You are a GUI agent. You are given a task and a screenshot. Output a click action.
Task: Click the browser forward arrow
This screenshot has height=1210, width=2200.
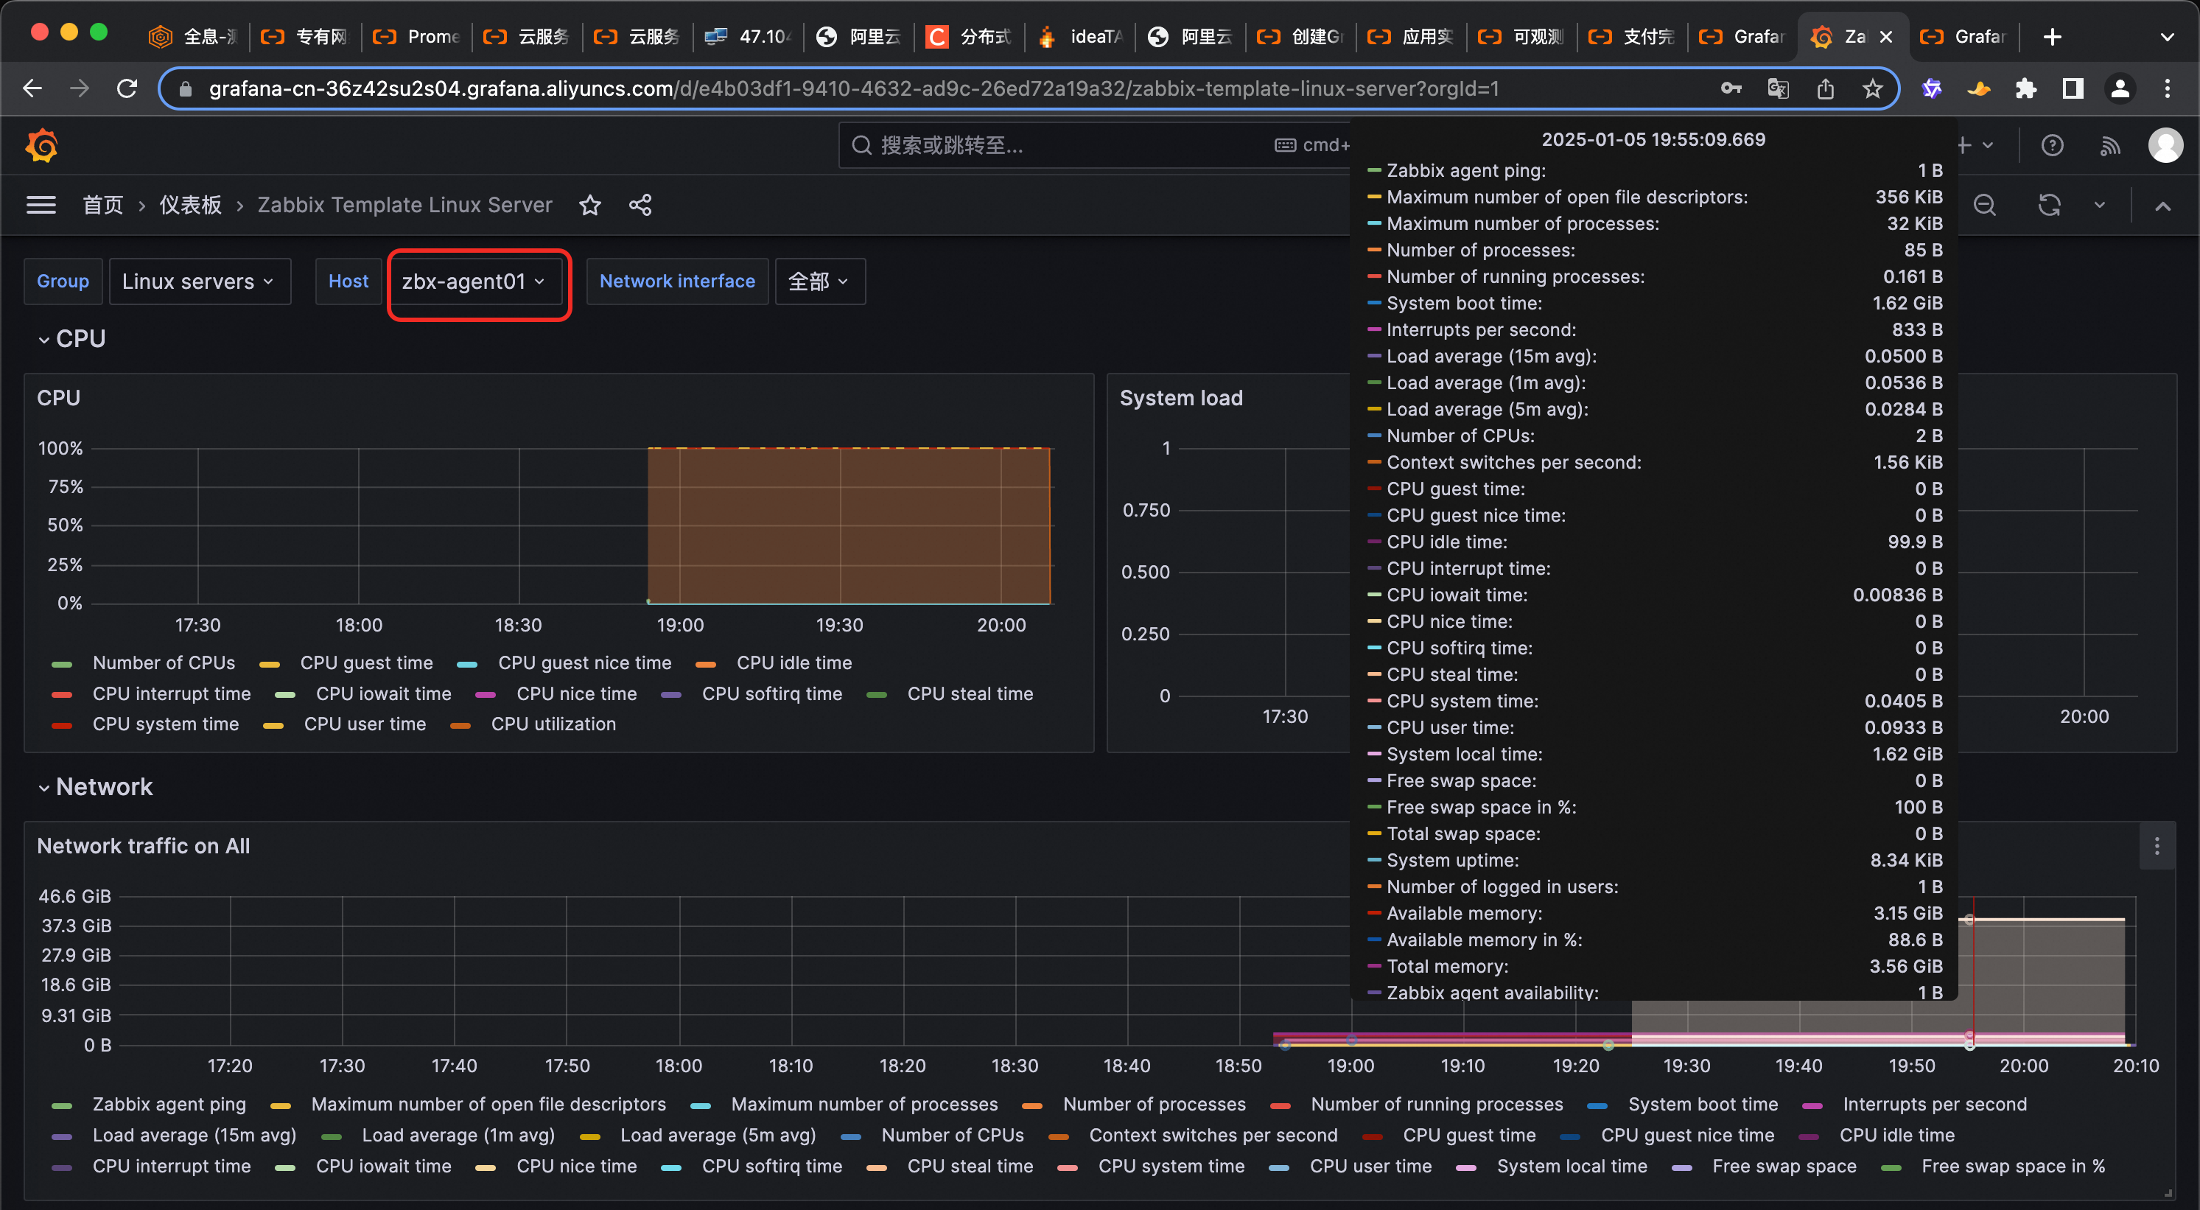pos(80,88)
